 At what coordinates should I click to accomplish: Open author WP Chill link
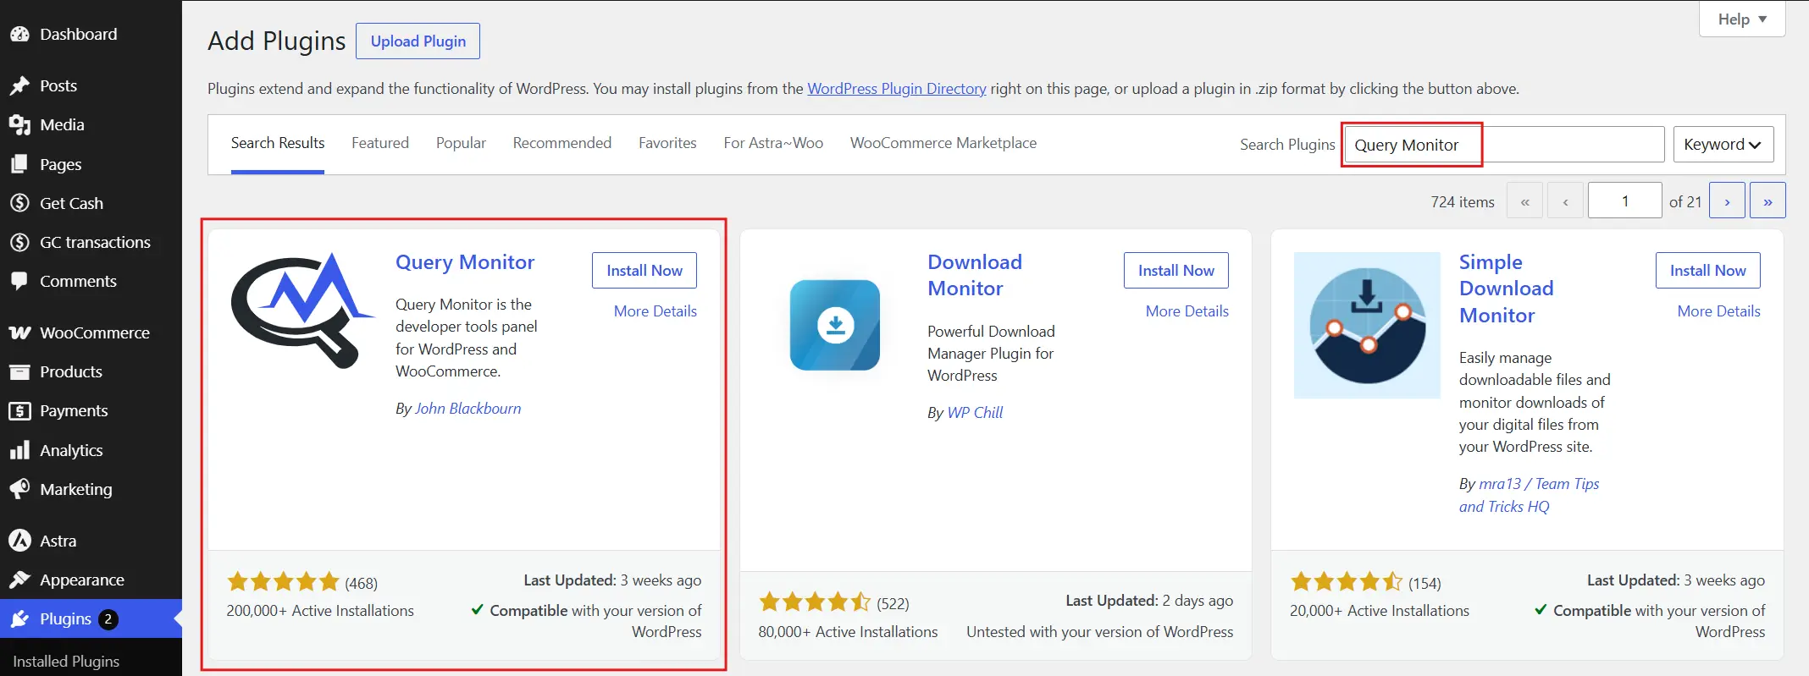[975, 413]
